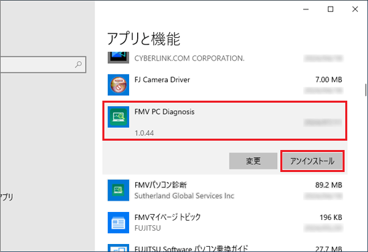The width and height of the screenshot is (368, 252).
Task: Select FUJITSU Software パソコン乗換ガイド entry name
Action: (x=191, y=248)
